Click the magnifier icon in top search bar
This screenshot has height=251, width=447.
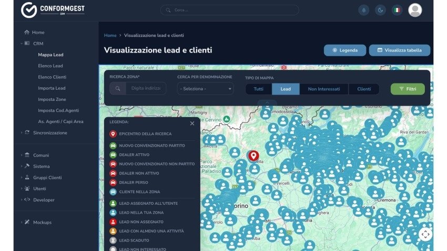(x=168, y=10)
